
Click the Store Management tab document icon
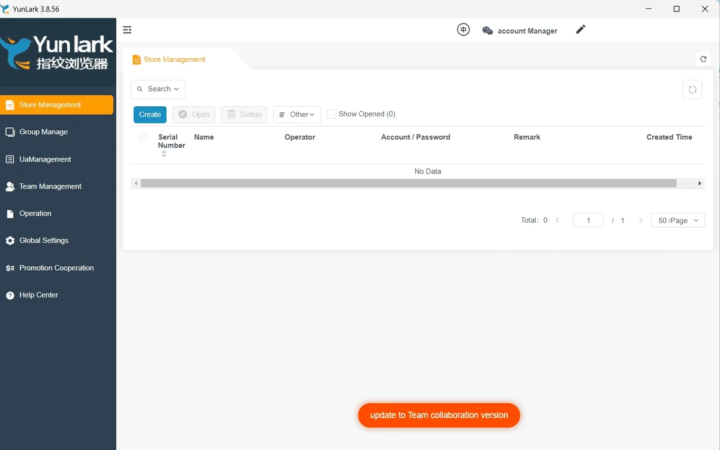coord(137,59)
